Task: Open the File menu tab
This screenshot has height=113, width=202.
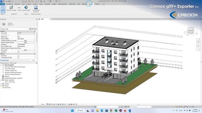Action: (x=2, y=4)
